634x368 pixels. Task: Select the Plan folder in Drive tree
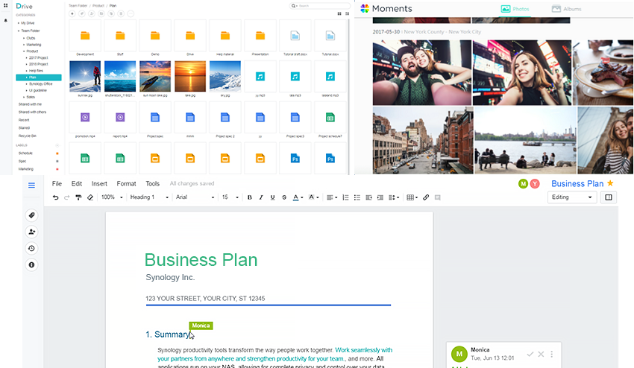pyautogui.click(x=39, y=77)
